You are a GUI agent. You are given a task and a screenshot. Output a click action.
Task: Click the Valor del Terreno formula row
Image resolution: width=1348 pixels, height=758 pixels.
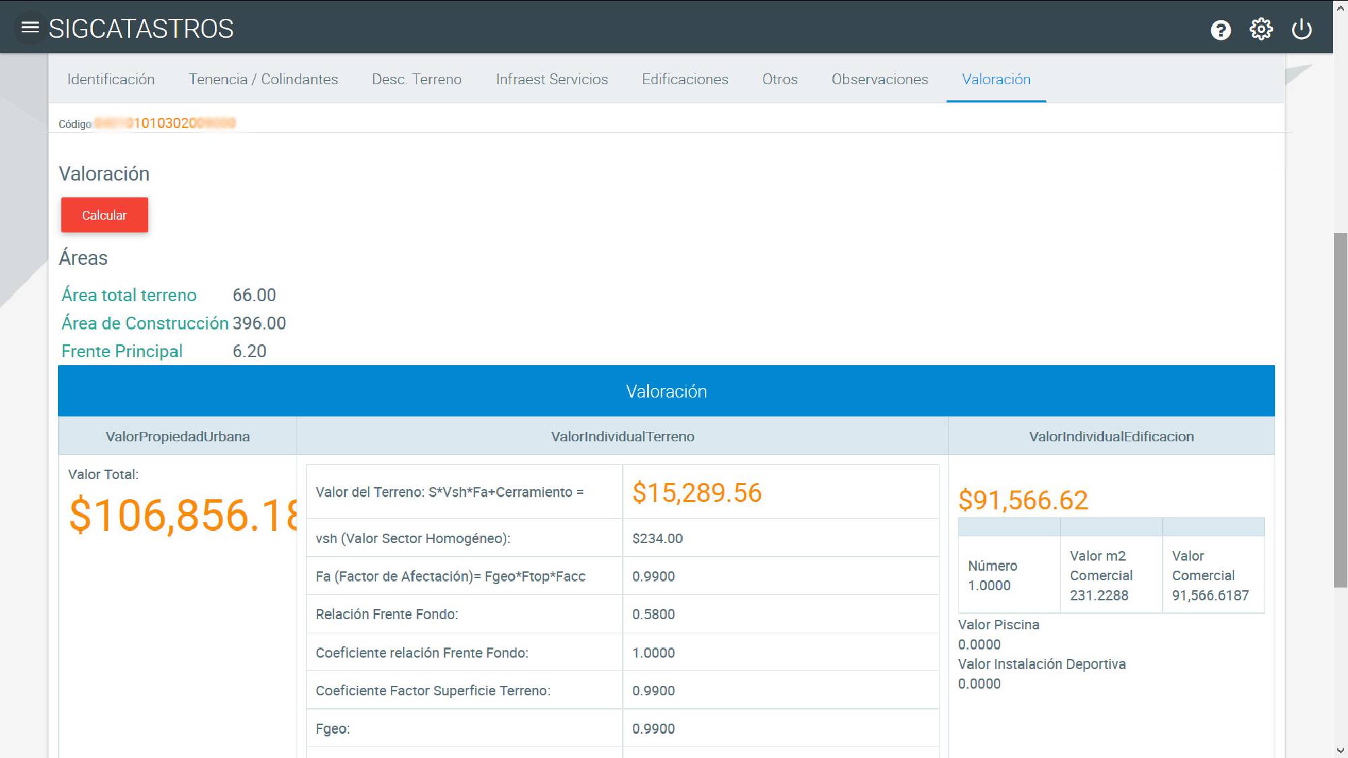tap(622, 492)
